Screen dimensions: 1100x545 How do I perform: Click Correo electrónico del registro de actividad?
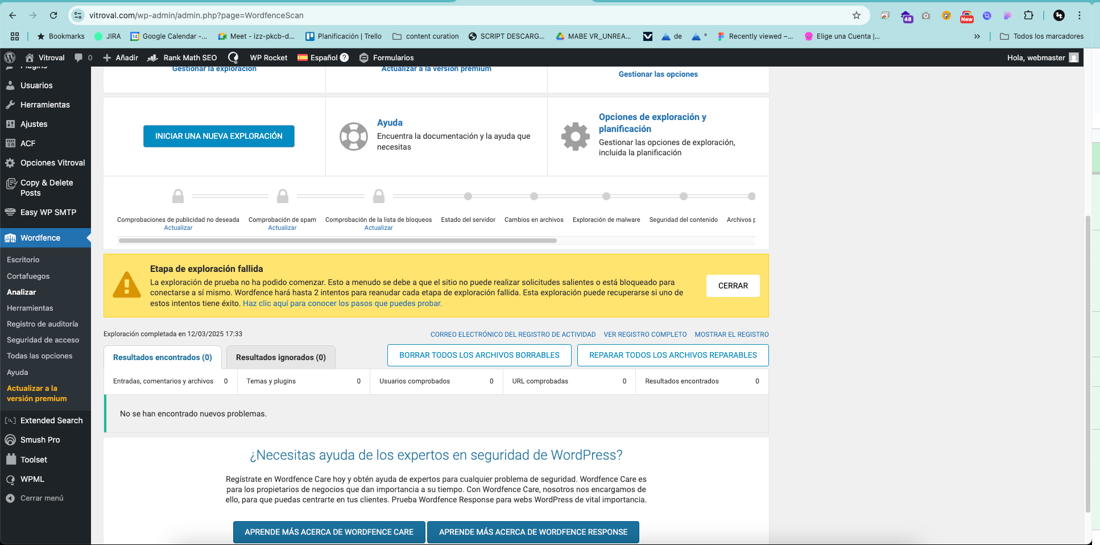[513, 335]
